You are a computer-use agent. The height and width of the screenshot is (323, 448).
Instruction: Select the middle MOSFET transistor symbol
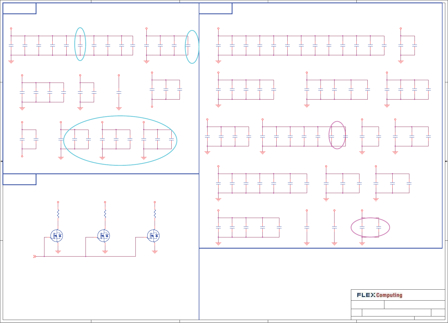[104, 236]
